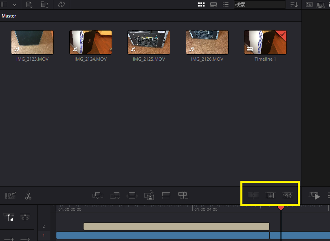Select the IMG_2126.MOV clip thumbnail
The height and width of the screenshot is (241, 330).
[207, 42]
